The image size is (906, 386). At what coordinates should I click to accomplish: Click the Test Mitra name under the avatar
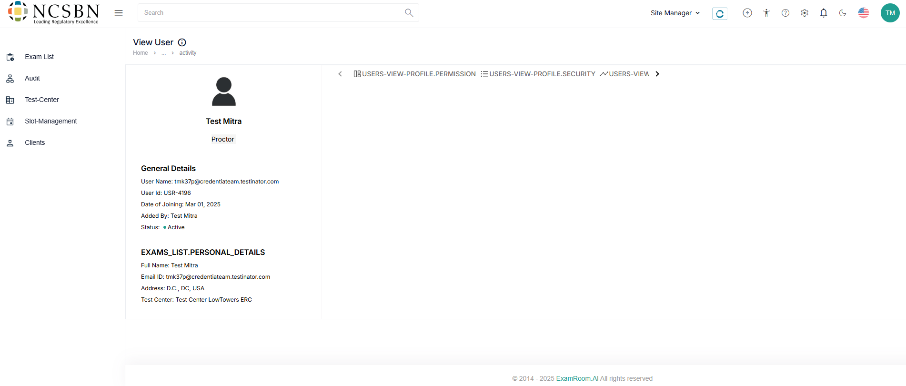click(x=224, y=121)
